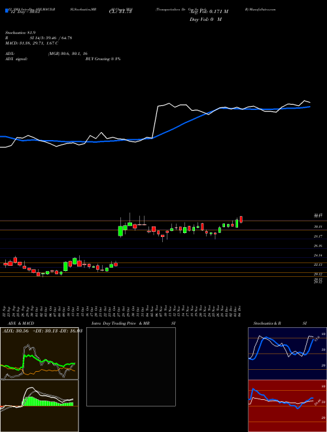Open the ADX indicator chart panel
The width and height of the screenshot is (327, 432).
tap(39, 353)
